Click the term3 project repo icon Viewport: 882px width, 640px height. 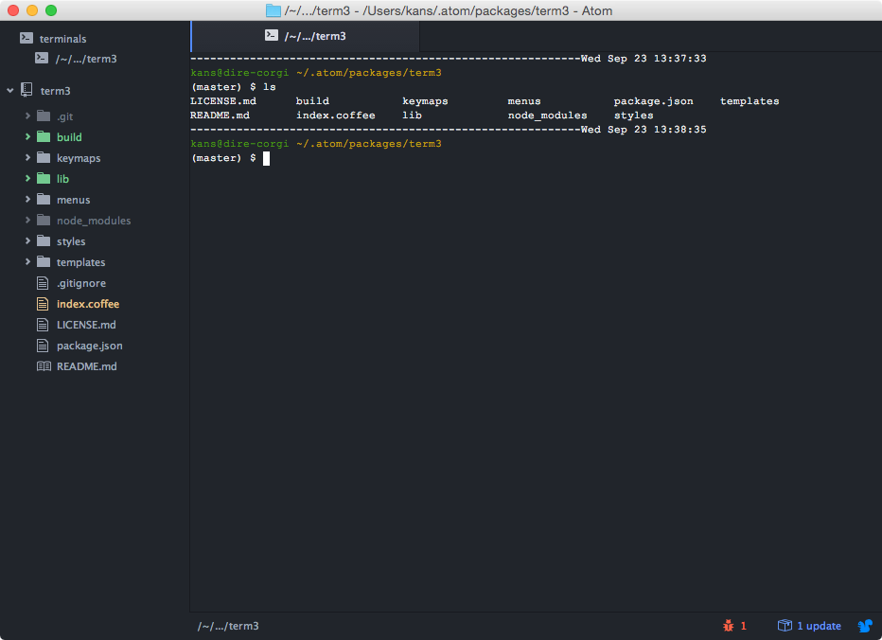point(26,90)
